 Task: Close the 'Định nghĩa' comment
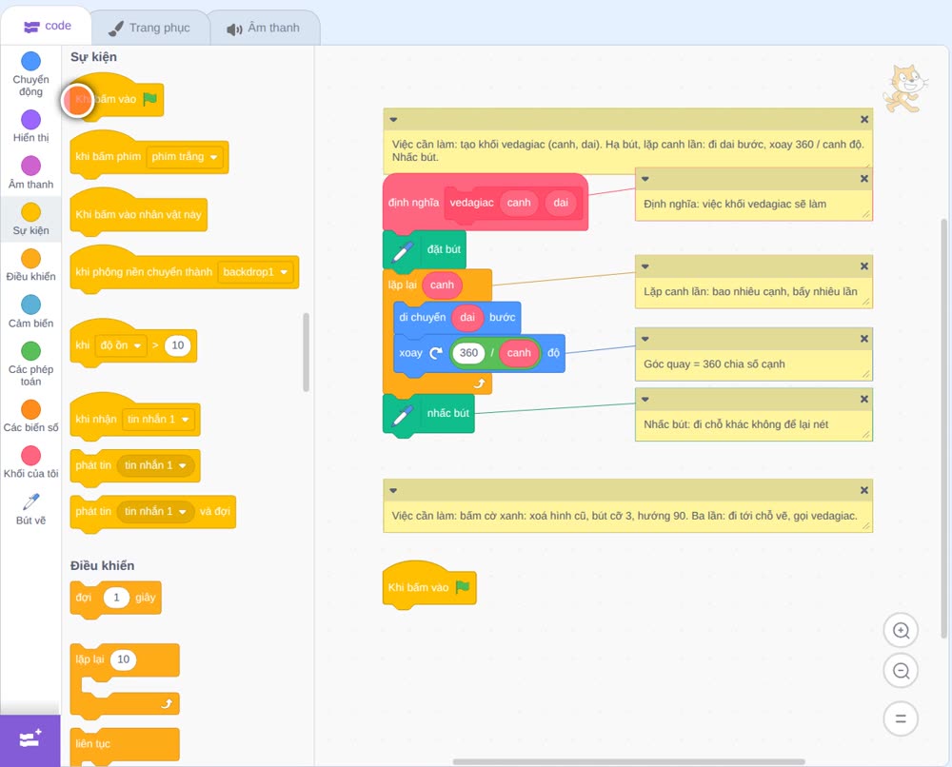click(x=864, y=179)
